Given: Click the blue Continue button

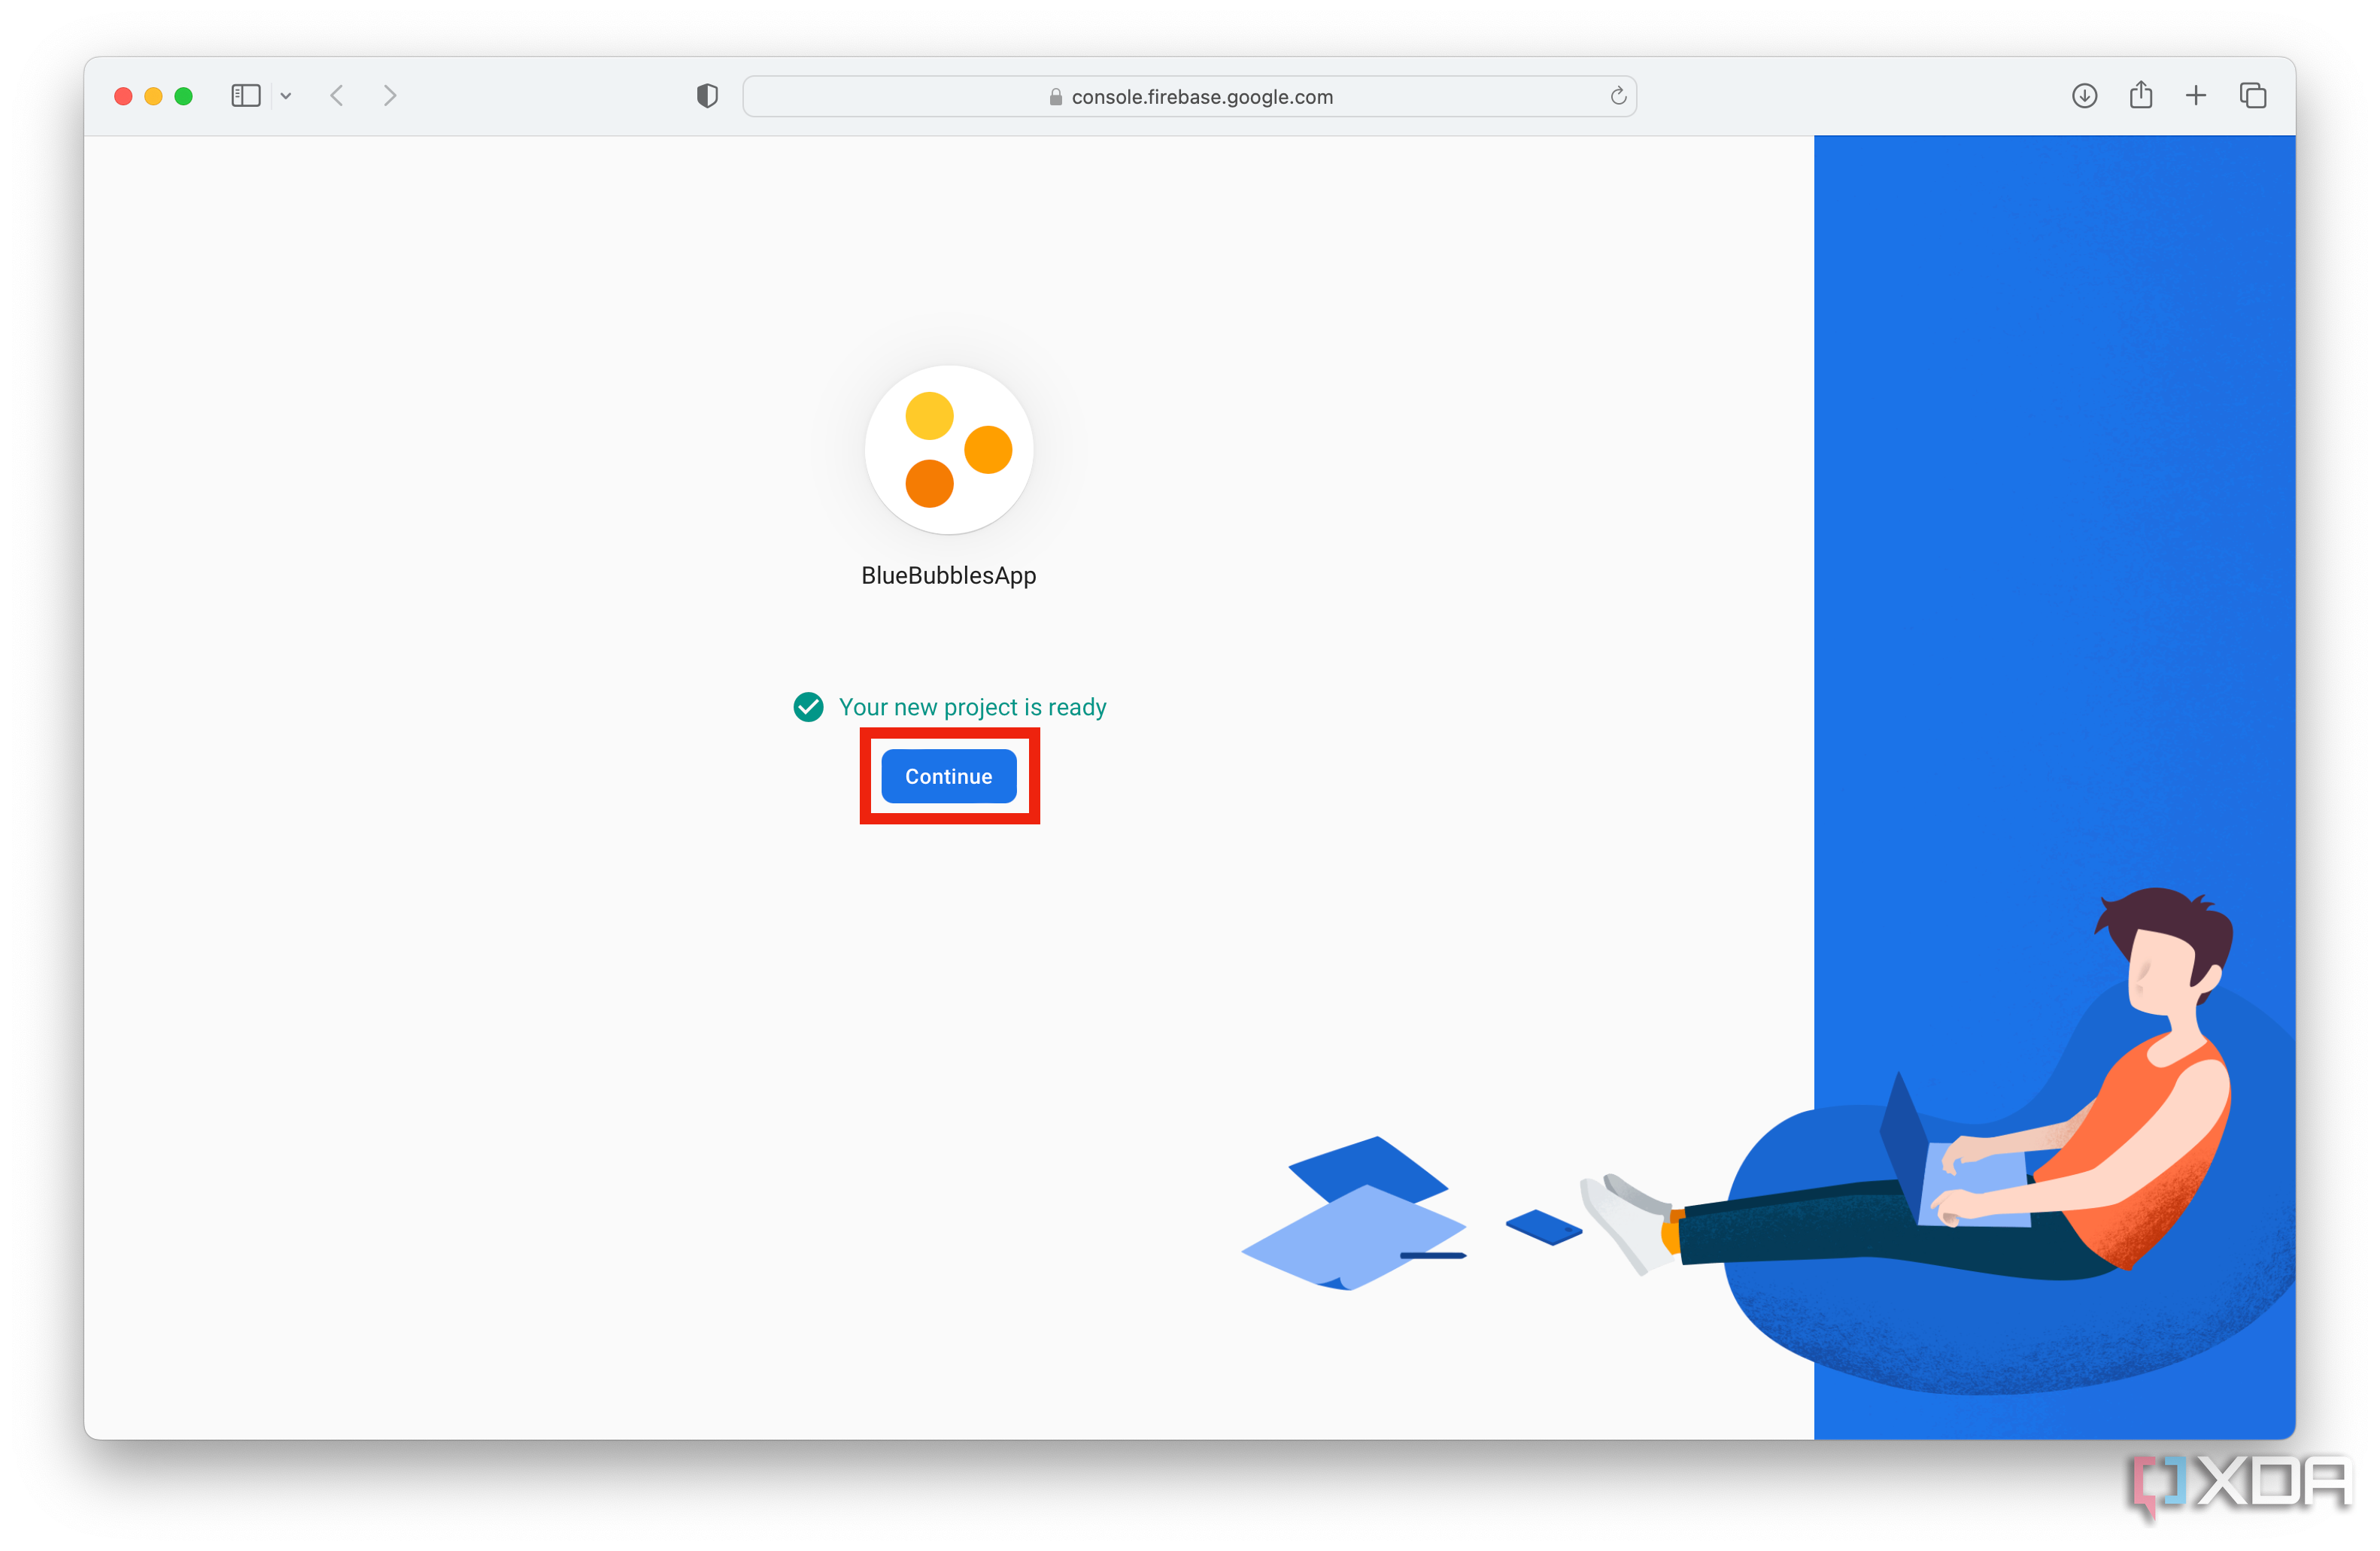Looking at the screenshot, I should (x=948, y=776).
